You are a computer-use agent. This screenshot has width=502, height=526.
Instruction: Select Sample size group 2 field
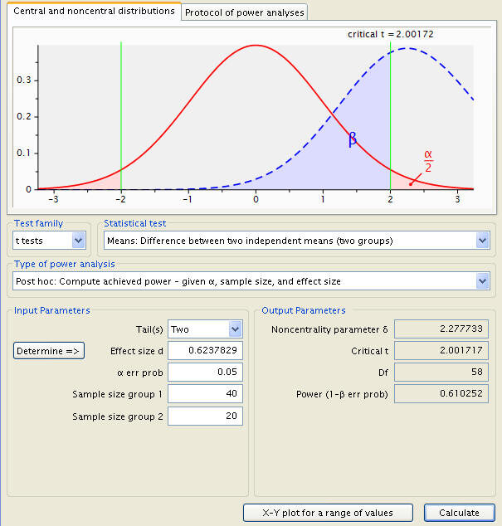206,416
